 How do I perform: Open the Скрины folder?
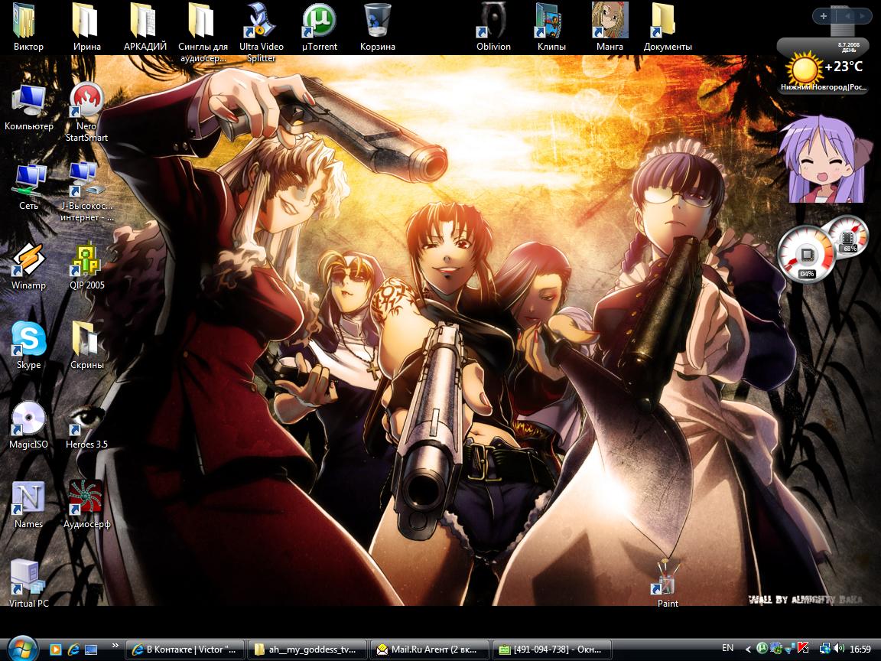(86, 346)
